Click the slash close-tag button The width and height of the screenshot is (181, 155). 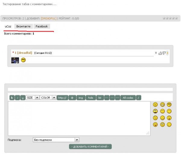pos(138,98)
